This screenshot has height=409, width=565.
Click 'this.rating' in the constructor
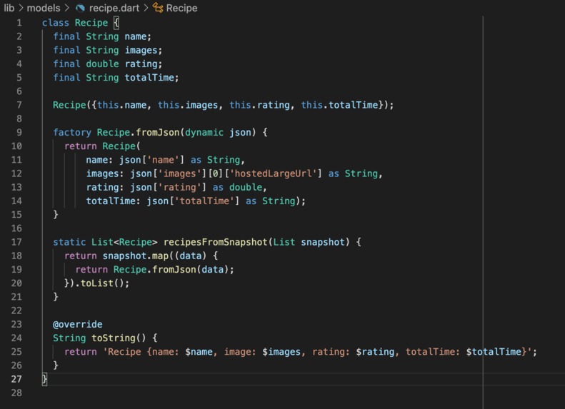pos(259,105)
